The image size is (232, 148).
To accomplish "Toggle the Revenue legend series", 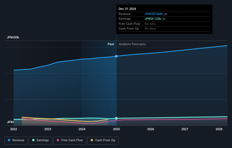I will point(16,140).
